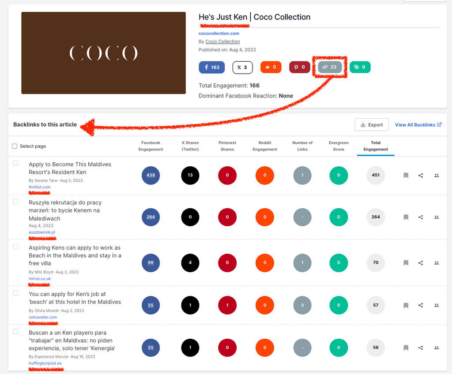Screen dimensions: 452x374
Task: Open View All Backlinks link
Action: pyautogui.click(x=418, y=125)
